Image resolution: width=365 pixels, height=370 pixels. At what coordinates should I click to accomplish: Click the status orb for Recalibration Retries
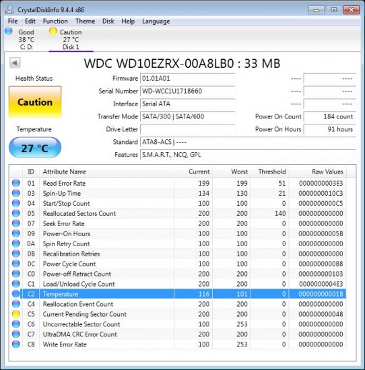click(x=16, y=254)
